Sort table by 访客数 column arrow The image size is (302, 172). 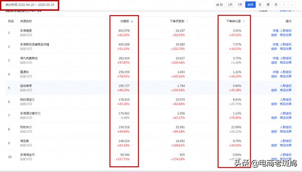(132, 21)
